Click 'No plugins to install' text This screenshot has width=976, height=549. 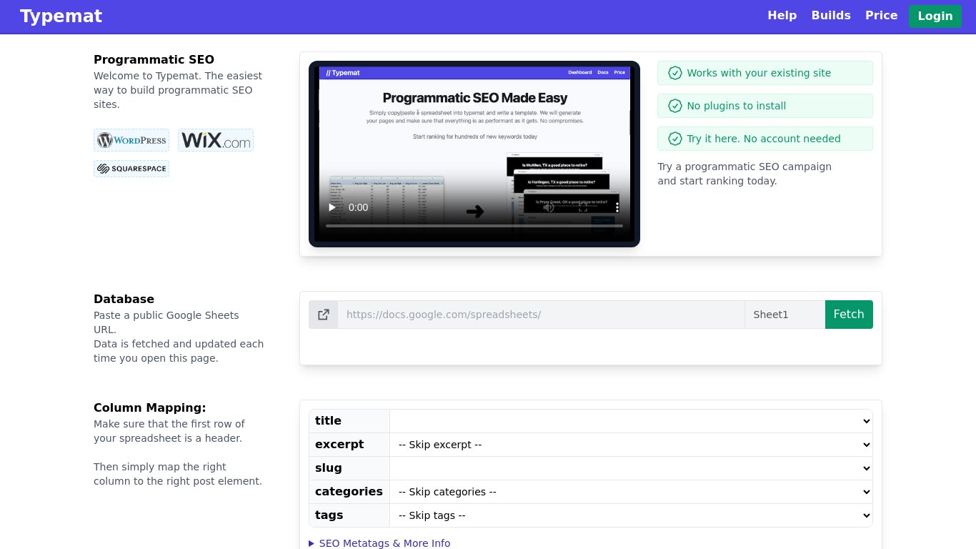736,106
